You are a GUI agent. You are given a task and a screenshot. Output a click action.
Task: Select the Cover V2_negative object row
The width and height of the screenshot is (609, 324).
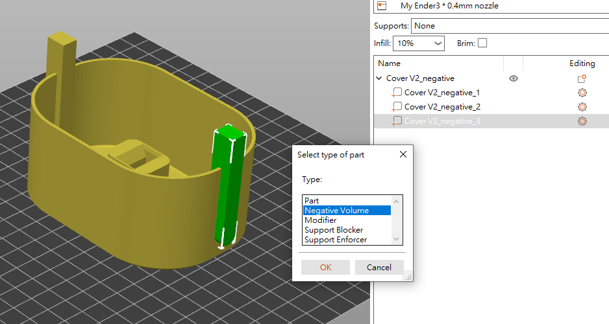coord(491,78)
